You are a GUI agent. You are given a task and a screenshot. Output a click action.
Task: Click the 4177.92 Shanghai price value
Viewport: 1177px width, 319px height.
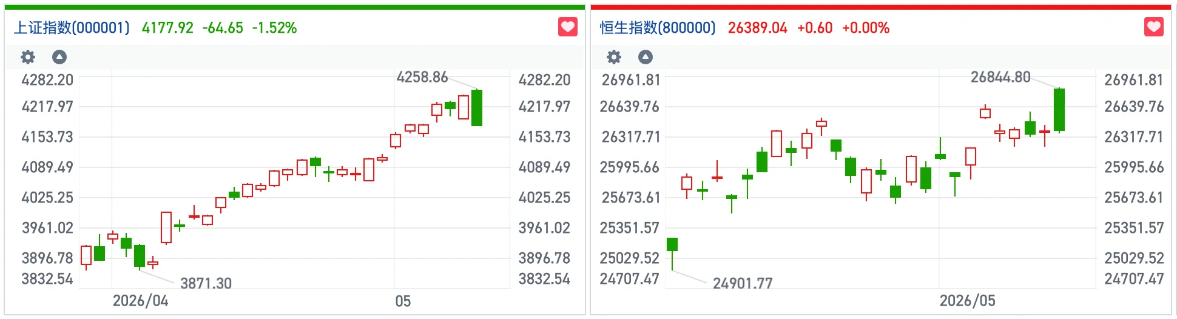pos(167,28)
